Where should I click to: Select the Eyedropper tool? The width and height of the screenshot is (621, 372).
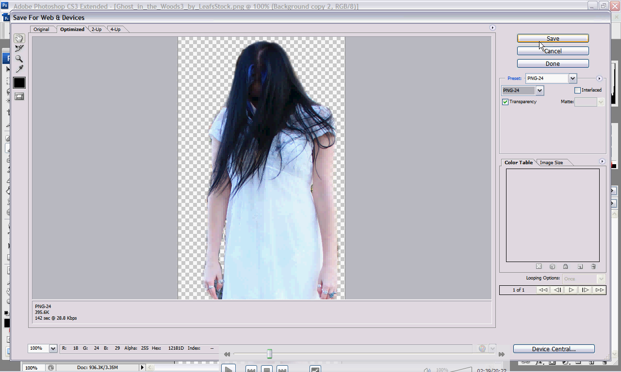(19, 69)
